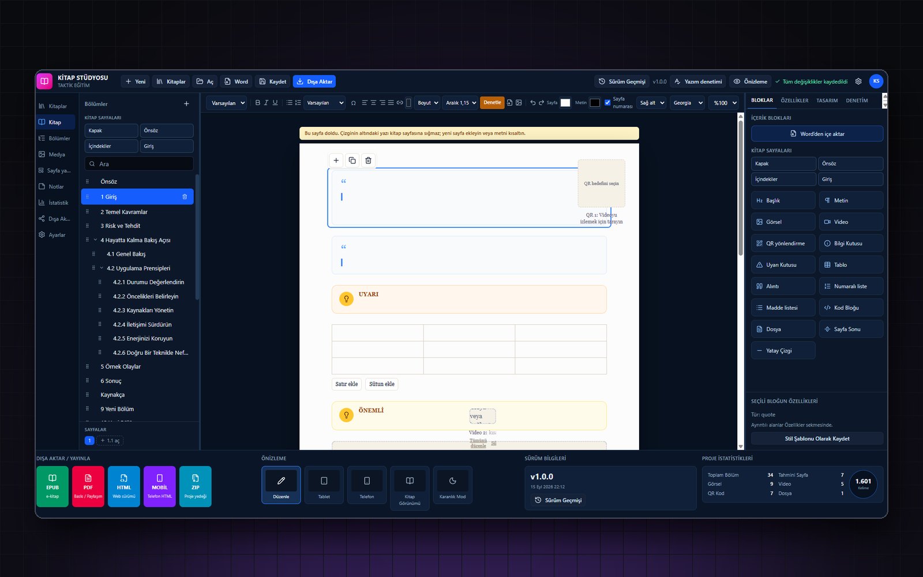
Task: Delete chapter '1 Giriş' using its trash icon
Action: pyautogui.click(x=185, y=197)
